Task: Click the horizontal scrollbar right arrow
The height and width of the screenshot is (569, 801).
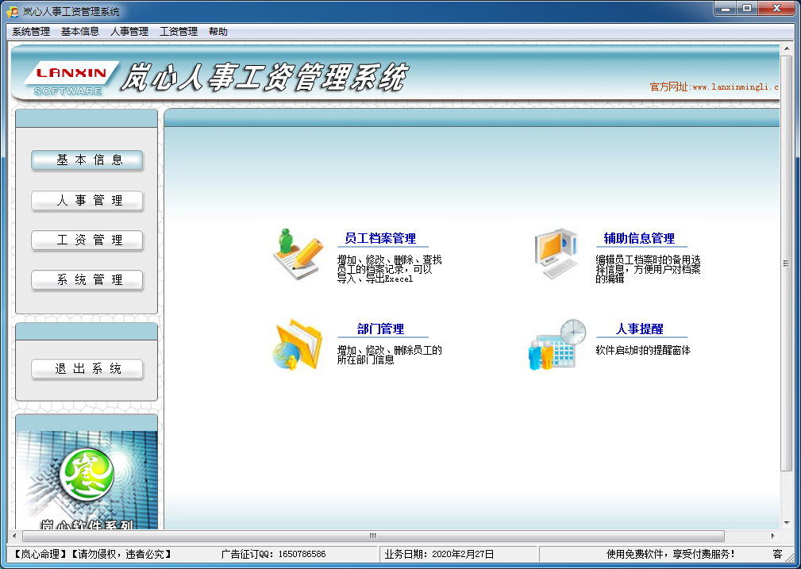Action: point(772,536)
